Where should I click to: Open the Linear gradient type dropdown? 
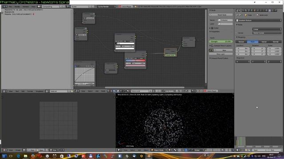point(267,29)
